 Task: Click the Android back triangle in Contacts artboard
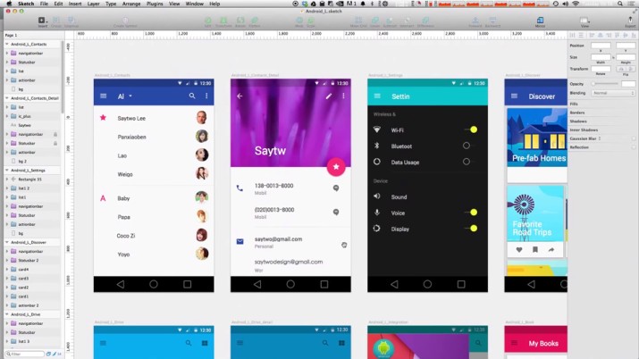[121, 284]
